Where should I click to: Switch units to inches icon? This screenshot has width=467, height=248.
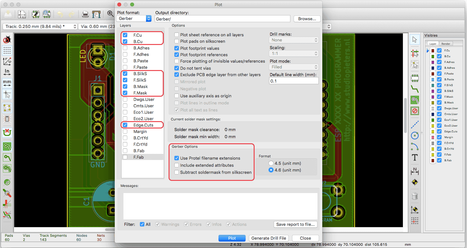(7, 72)
